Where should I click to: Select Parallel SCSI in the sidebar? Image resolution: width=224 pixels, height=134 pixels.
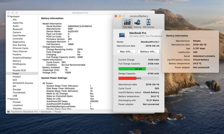pos(19,70)
